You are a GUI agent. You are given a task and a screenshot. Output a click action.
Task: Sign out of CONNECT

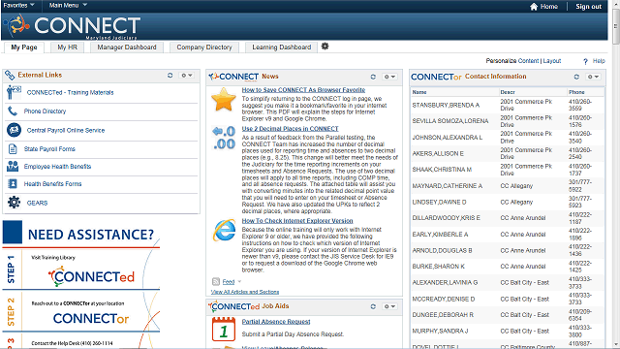(588, 7)
